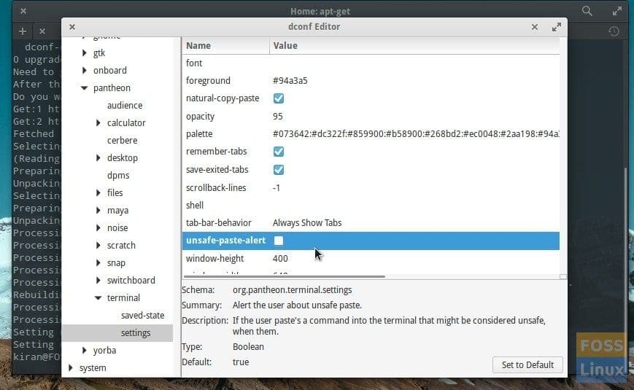Screen dimensions: 634x390
Task: Maximize the dconf Editor window
Action: coord(557,27)
